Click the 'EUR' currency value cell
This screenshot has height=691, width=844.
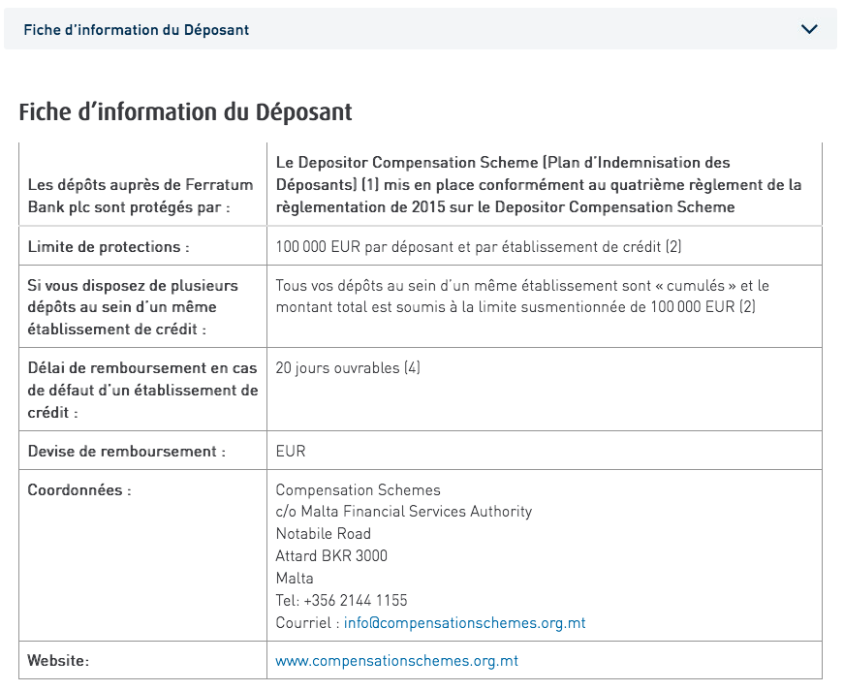point(291,452)
